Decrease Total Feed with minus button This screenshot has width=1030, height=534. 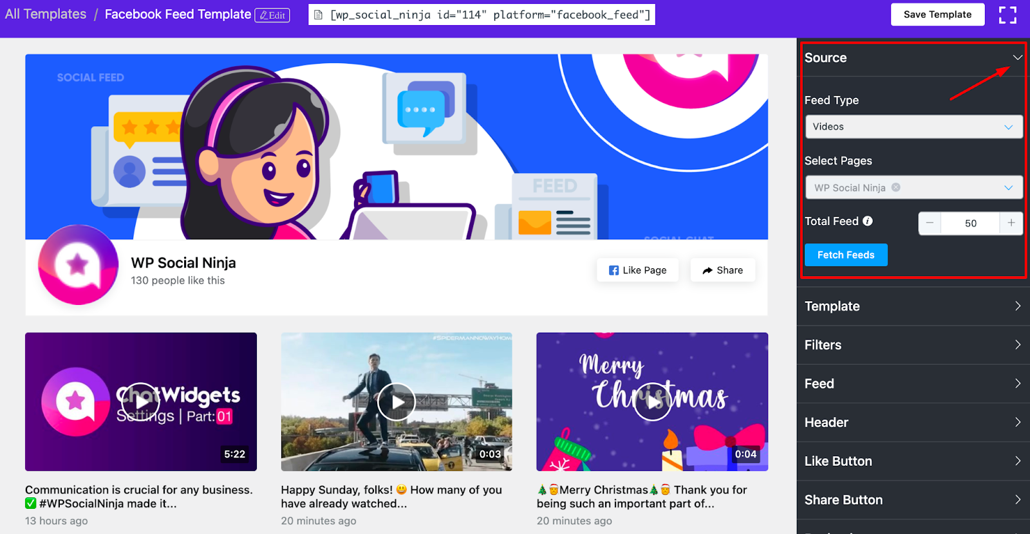[930, 223]
